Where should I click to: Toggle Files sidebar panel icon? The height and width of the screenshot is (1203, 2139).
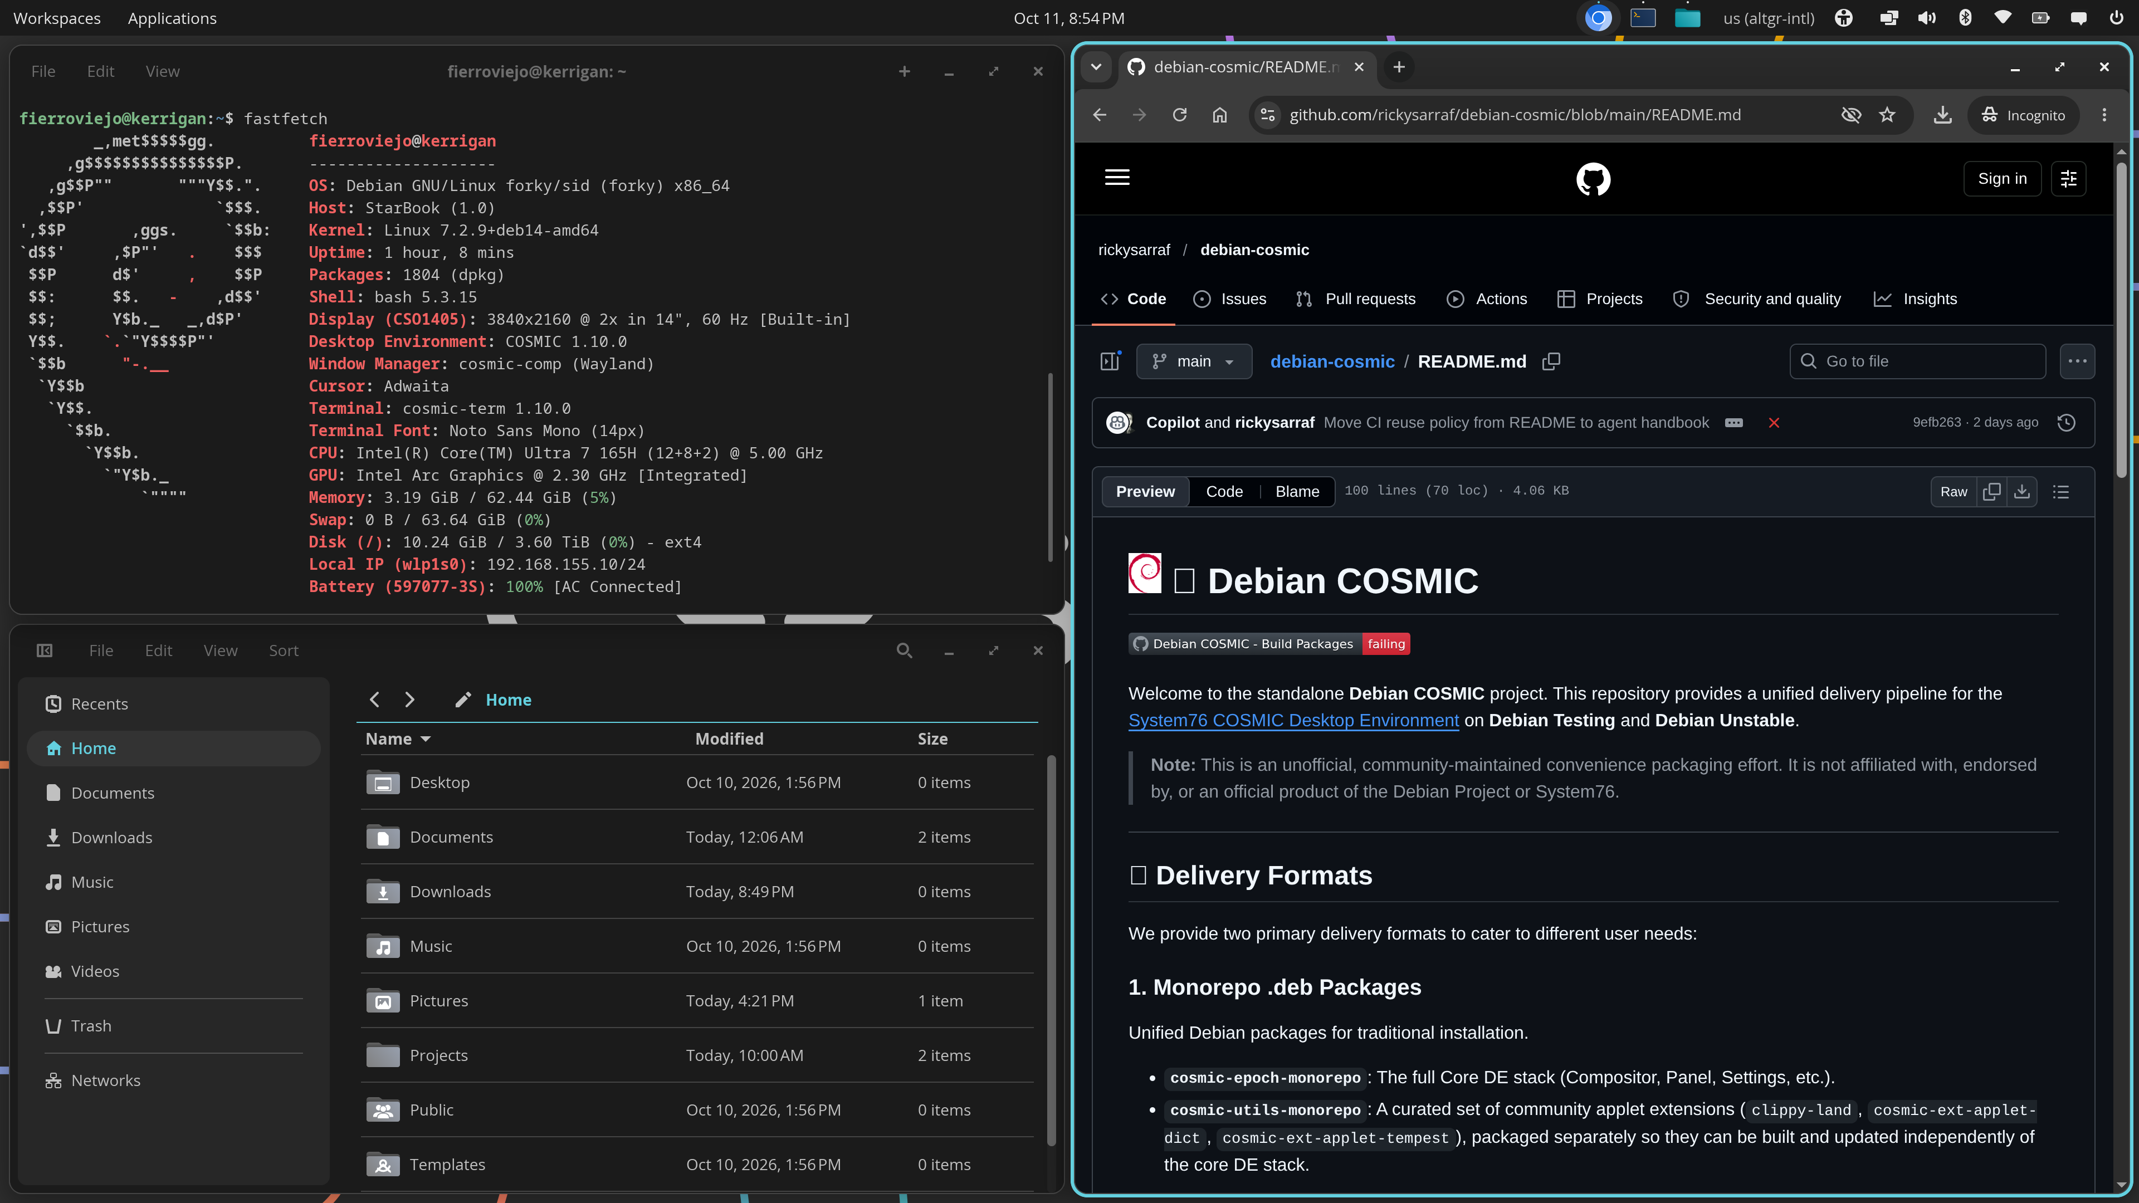click(45, 651)
